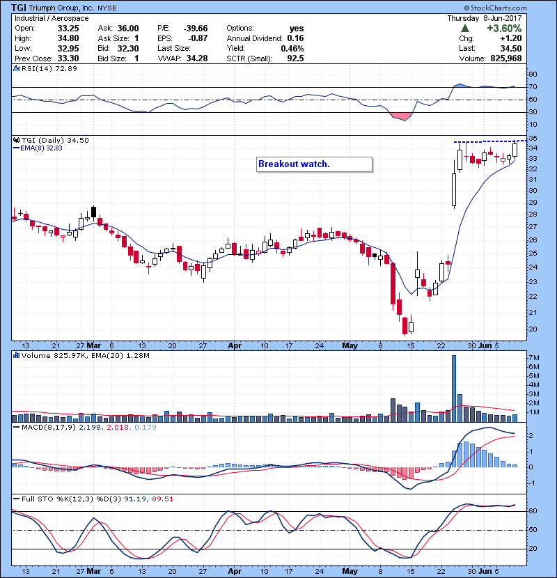Click the Prev Close value 33.30
Screen dimensions: 557x578
pos(68,58)
